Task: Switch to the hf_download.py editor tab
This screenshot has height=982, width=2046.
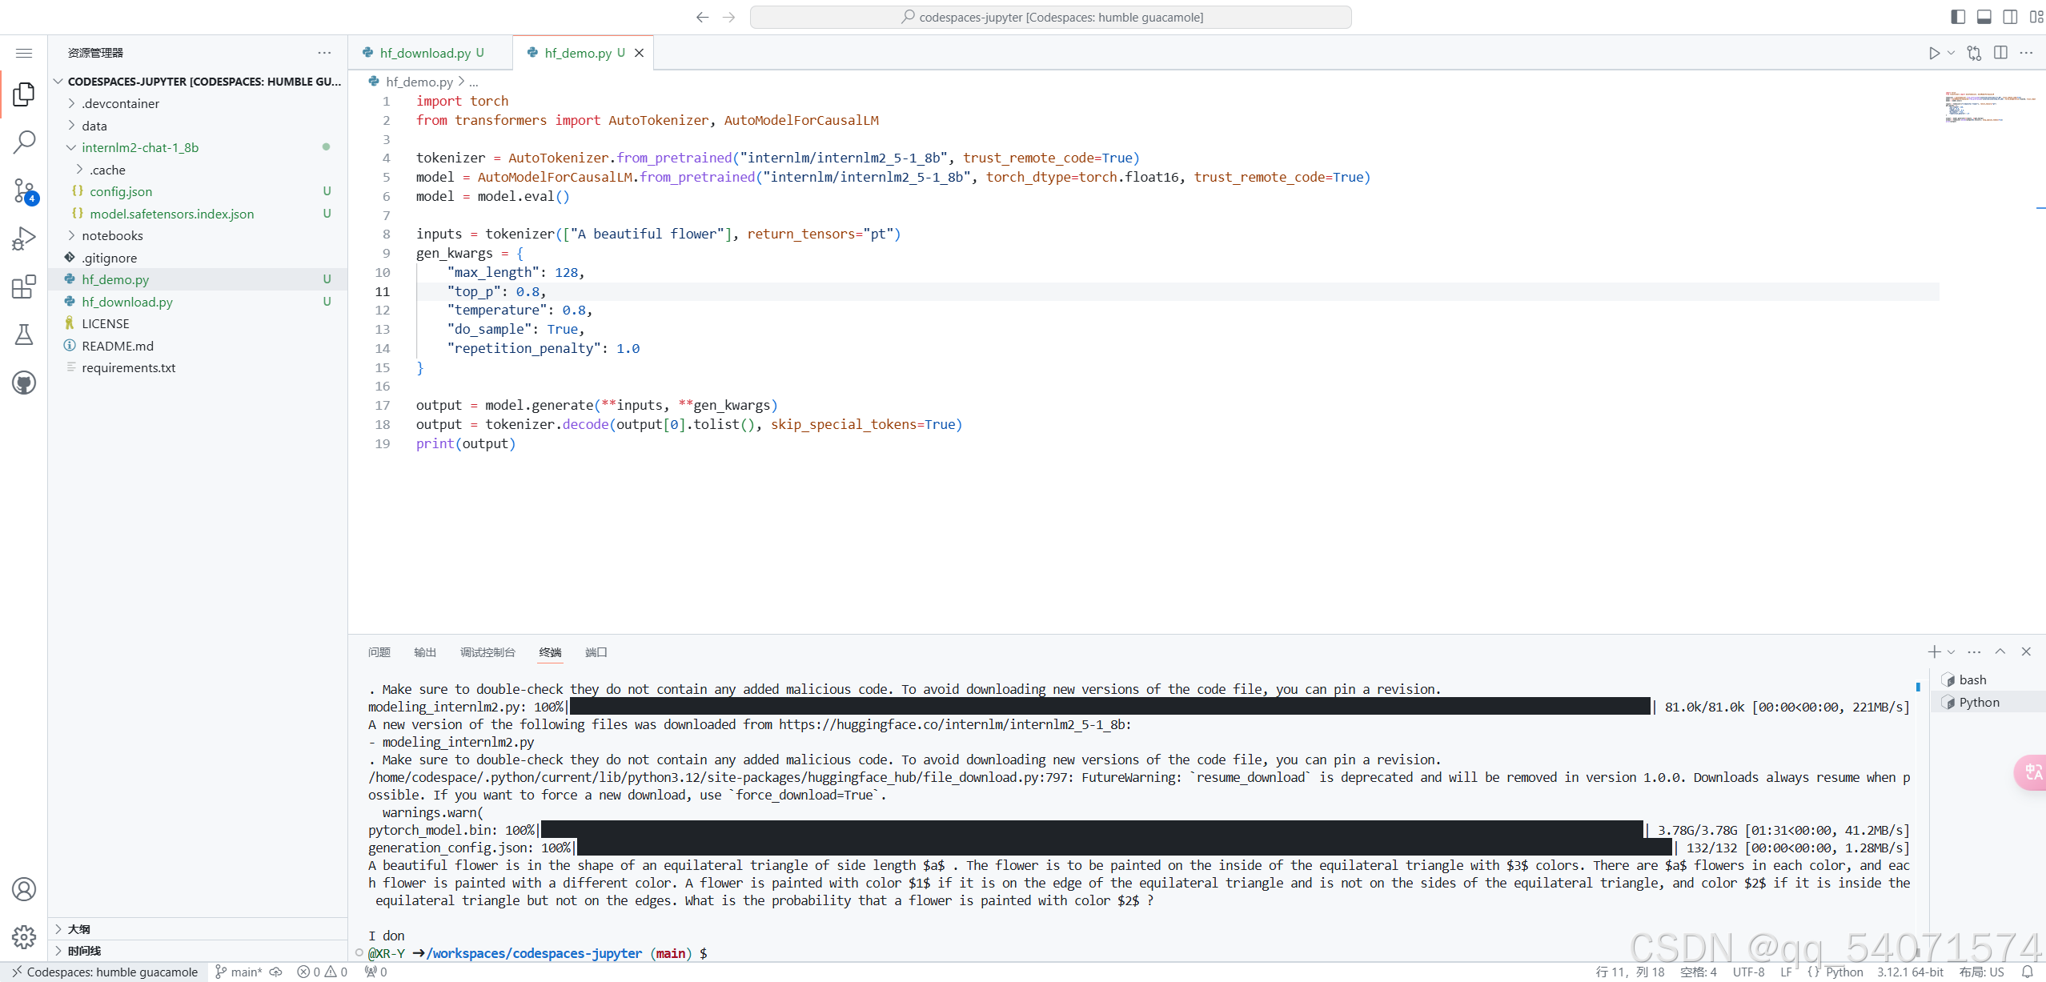Action: [425, 53]
